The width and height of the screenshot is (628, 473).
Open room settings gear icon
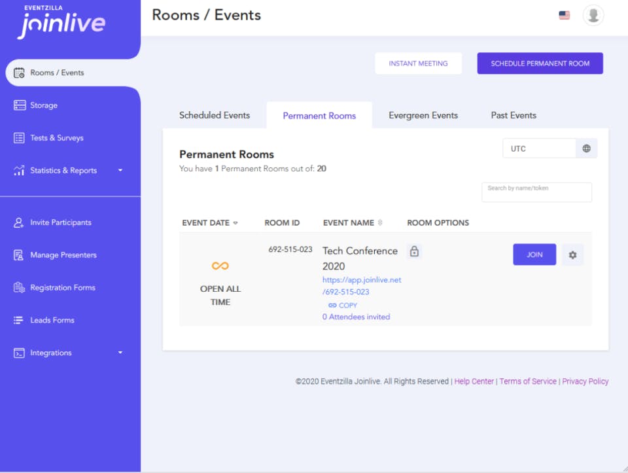coord(573,254)
